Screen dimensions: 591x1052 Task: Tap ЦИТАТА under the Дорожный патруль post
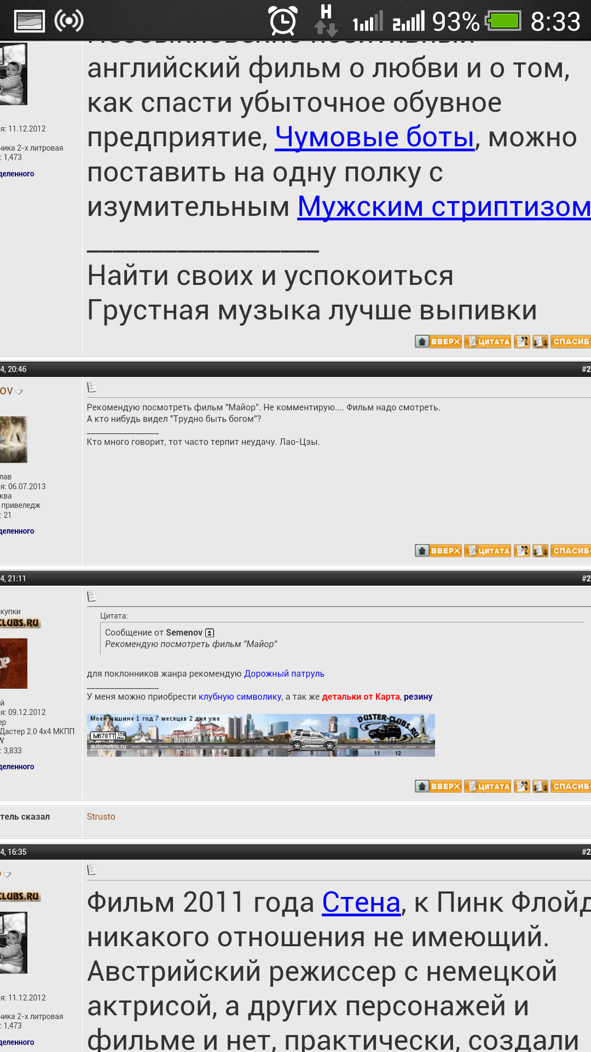[x=488, y=786]
